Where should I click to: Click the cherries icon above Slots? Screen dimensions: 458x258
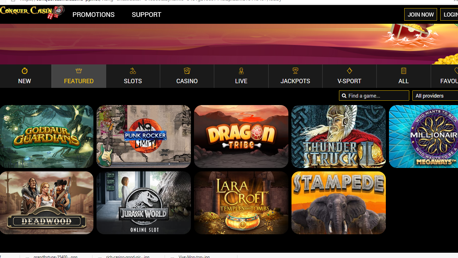click(x=133, y=71)
